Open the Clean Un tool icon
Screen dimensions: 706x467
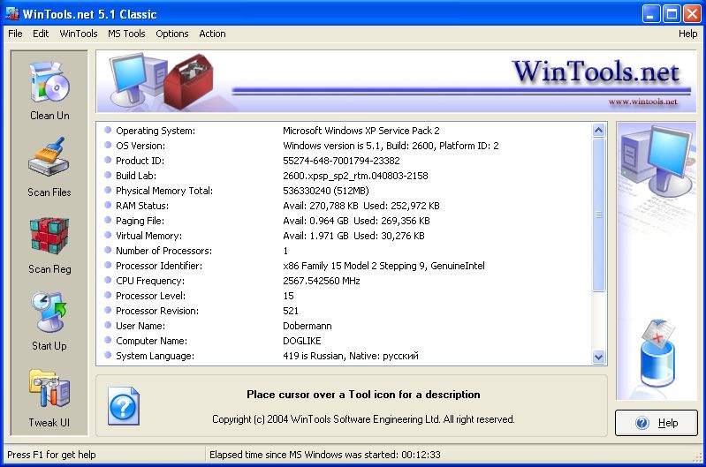49,82
